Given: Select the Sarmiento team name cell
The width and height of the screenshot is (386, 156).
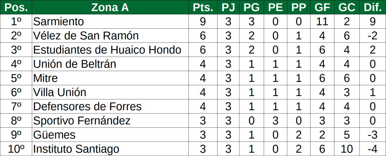Looking at the screenshot, I should pos(59,22).
